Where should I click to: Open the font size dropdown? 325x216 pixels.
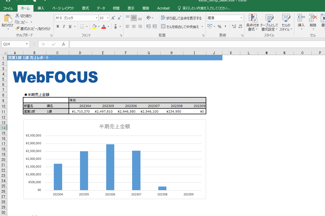coord(108,18)
